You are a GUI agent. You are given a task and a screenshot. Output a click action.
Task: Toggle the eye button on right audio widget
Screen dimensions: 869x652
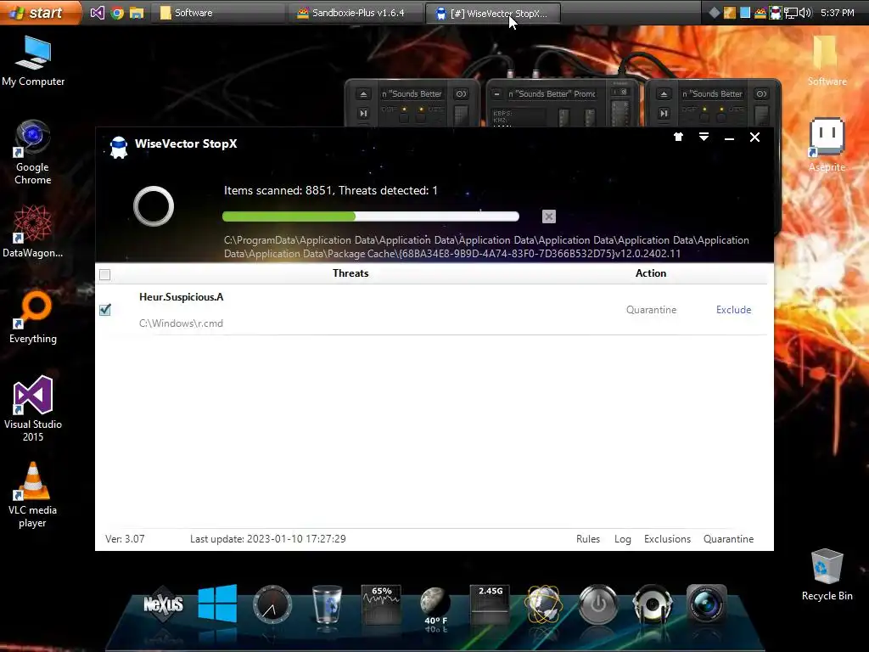point(761,94)
